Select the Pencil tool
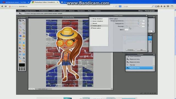Image resolution: width=176 pixels, height=99 pixels. coord(20,30)
